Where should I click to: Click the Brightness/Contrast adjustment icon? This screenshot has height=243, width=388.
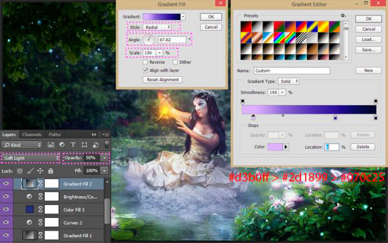coord(29,197)
